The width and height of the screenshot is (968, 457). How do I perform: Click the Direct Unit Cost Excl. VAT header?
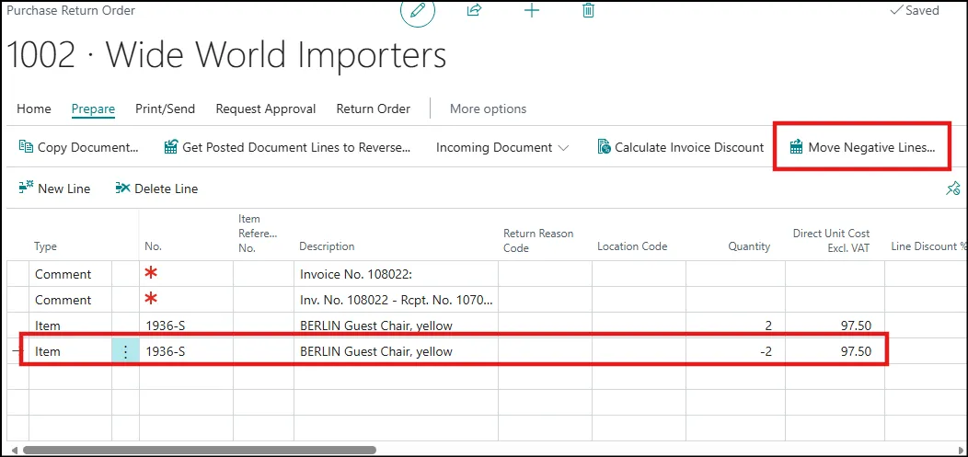click(x=831, y=241)
